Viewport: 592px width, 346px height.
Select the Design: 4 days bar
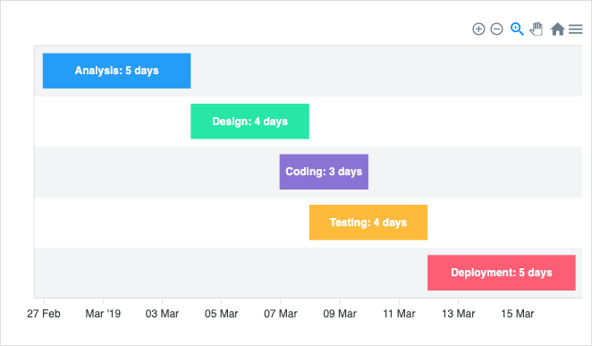249,121
